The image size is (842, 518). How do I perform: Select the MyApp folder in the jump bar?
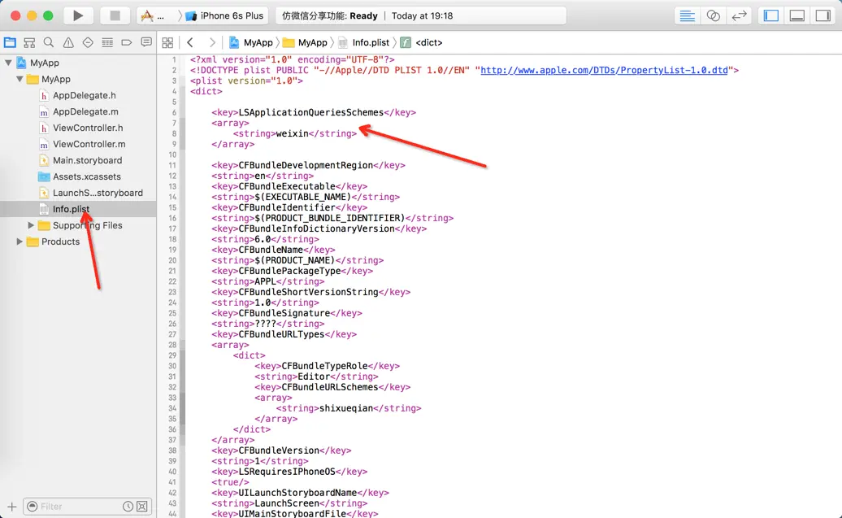[x=305, y=42]
